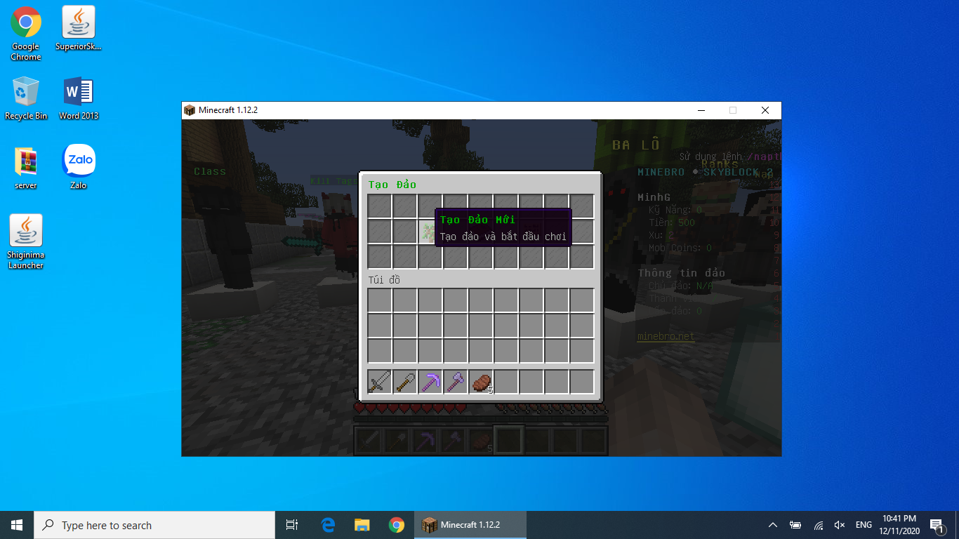Check the battery status tray icon

tap(795, 525)
